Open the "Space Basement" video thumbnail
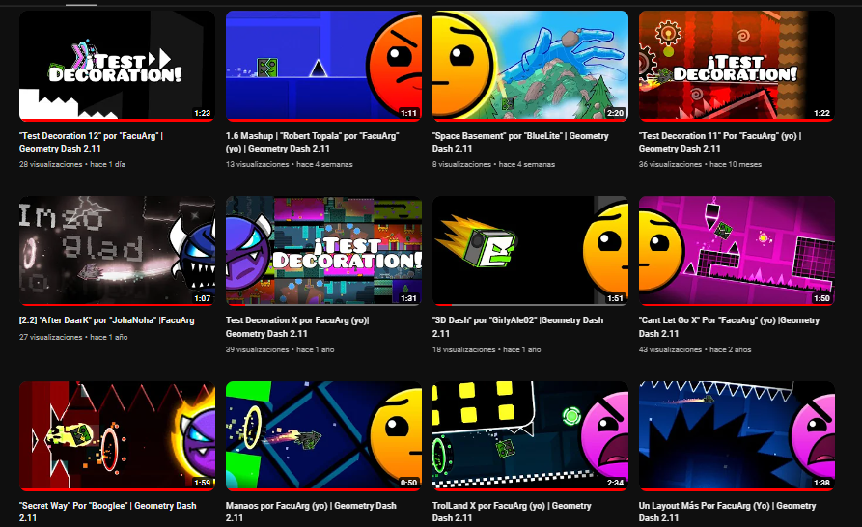 530,66
